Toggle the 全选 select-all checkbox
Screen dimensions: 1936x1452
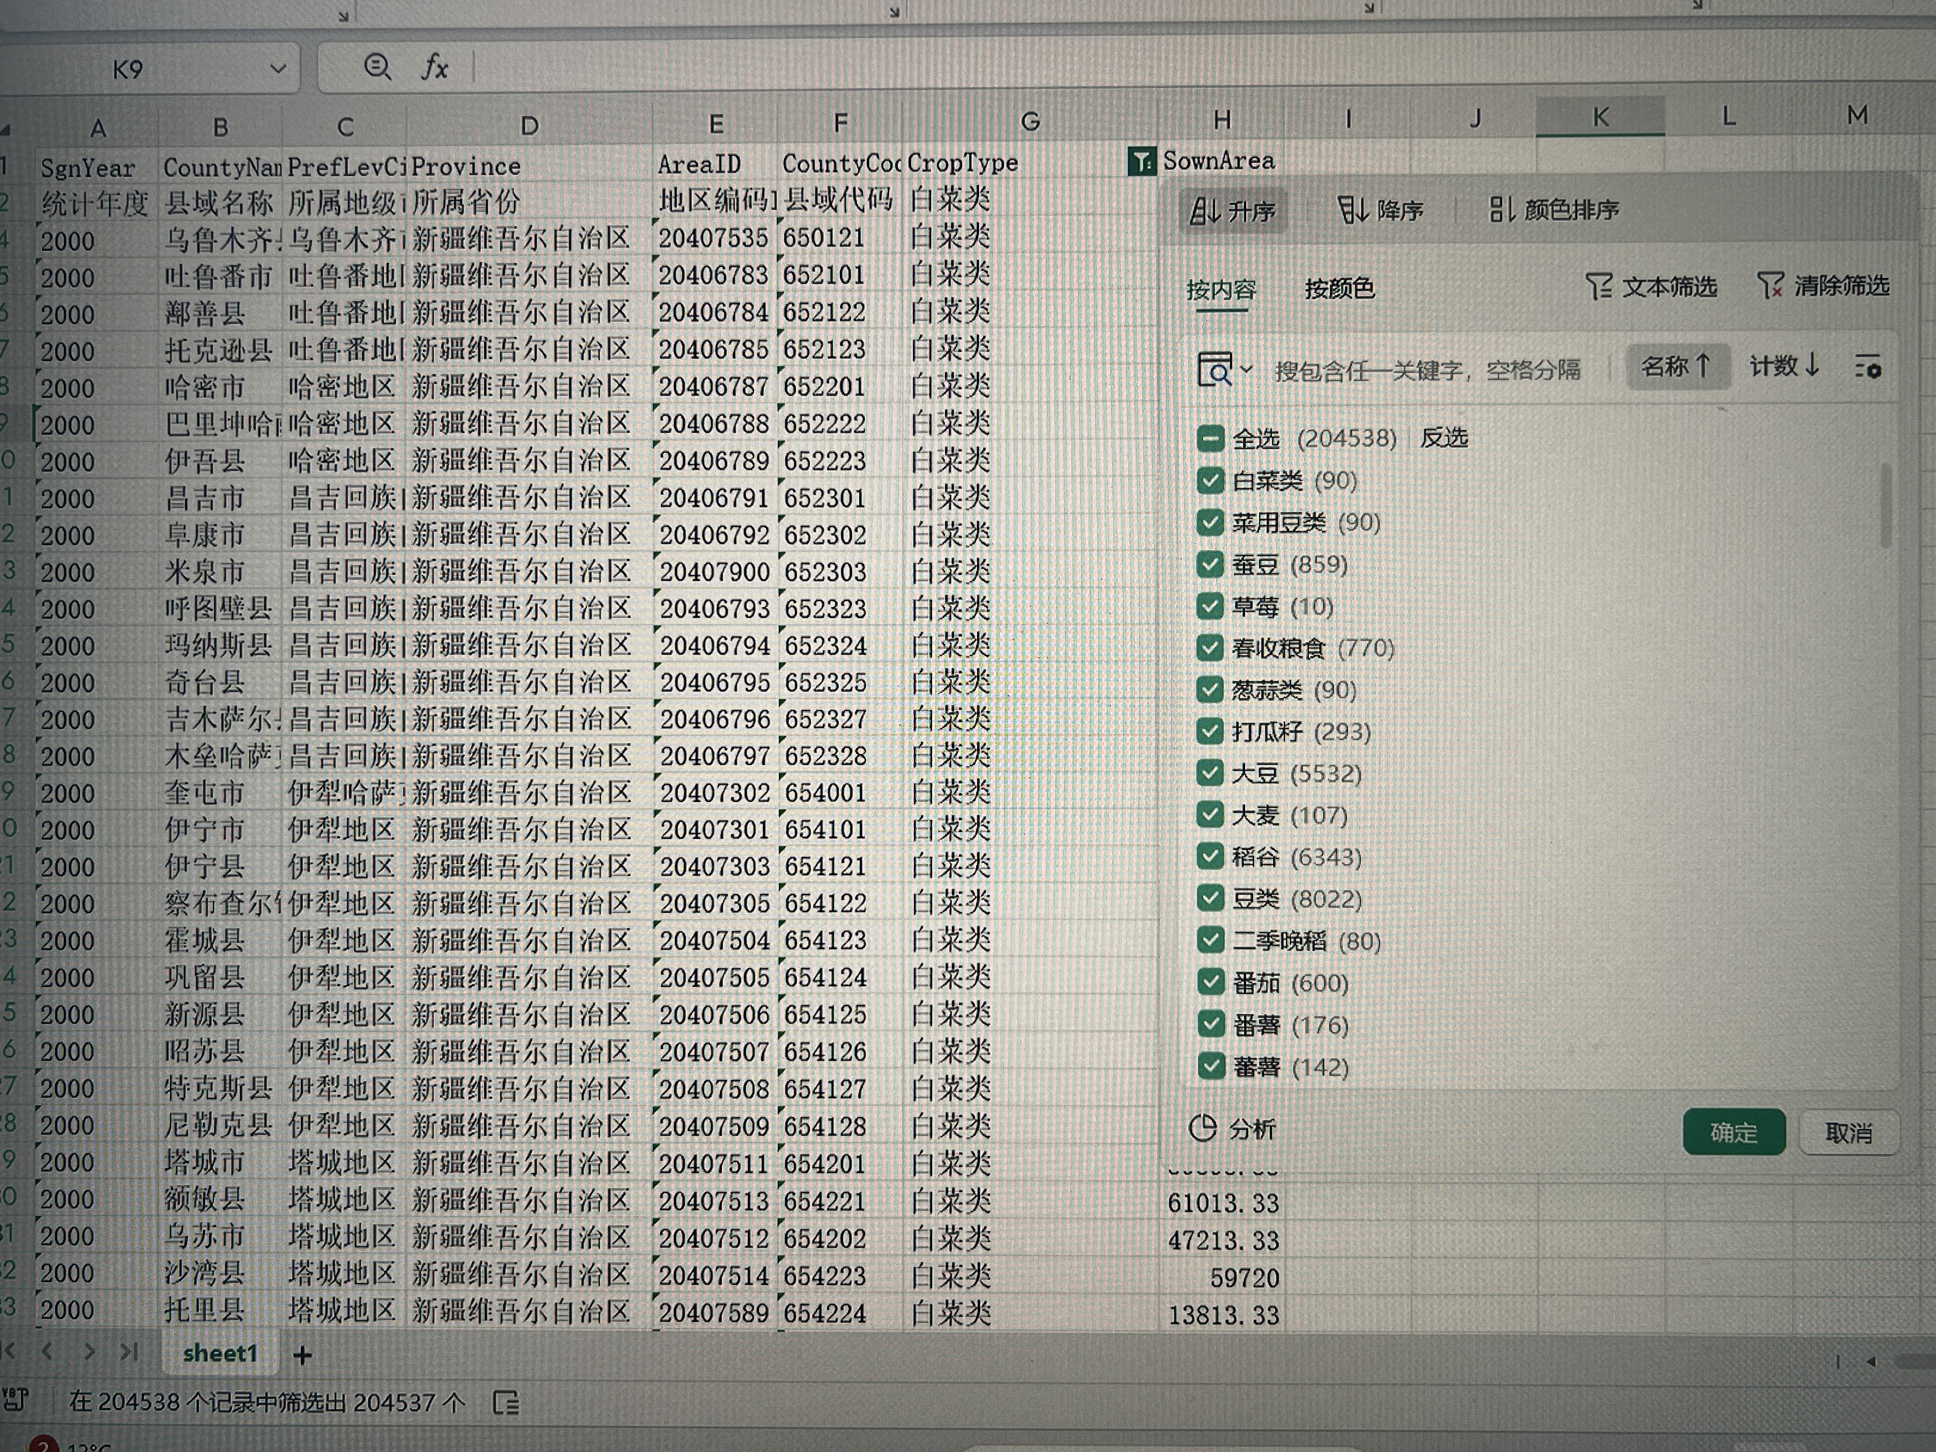[x=1210, y=437]
